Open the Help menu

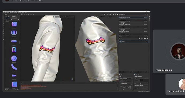click(x=26, y=13)
